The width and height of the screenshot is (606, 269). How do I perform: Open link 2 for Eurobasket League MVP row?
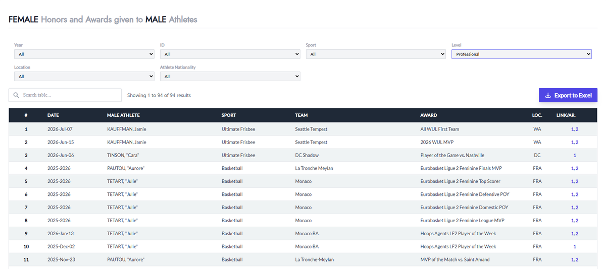pos(577,221)
